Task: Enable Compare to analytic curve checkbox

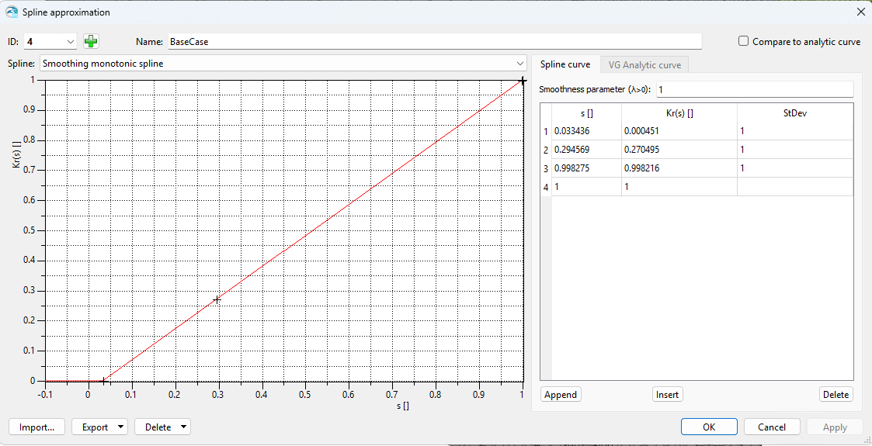Action: click(x=743, y=42)
